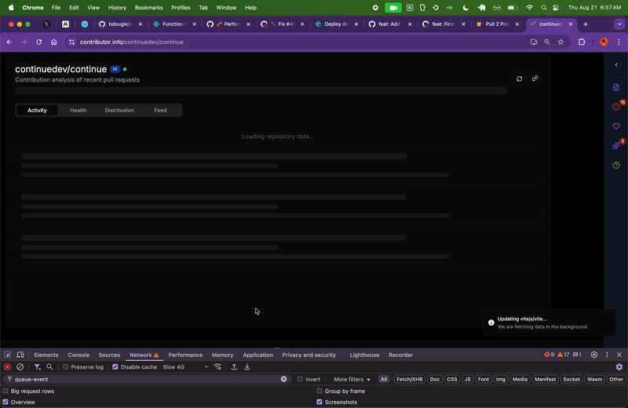628x408 pixels.
Task: Open the DevTools Performance panel
Action: [185, 355]
